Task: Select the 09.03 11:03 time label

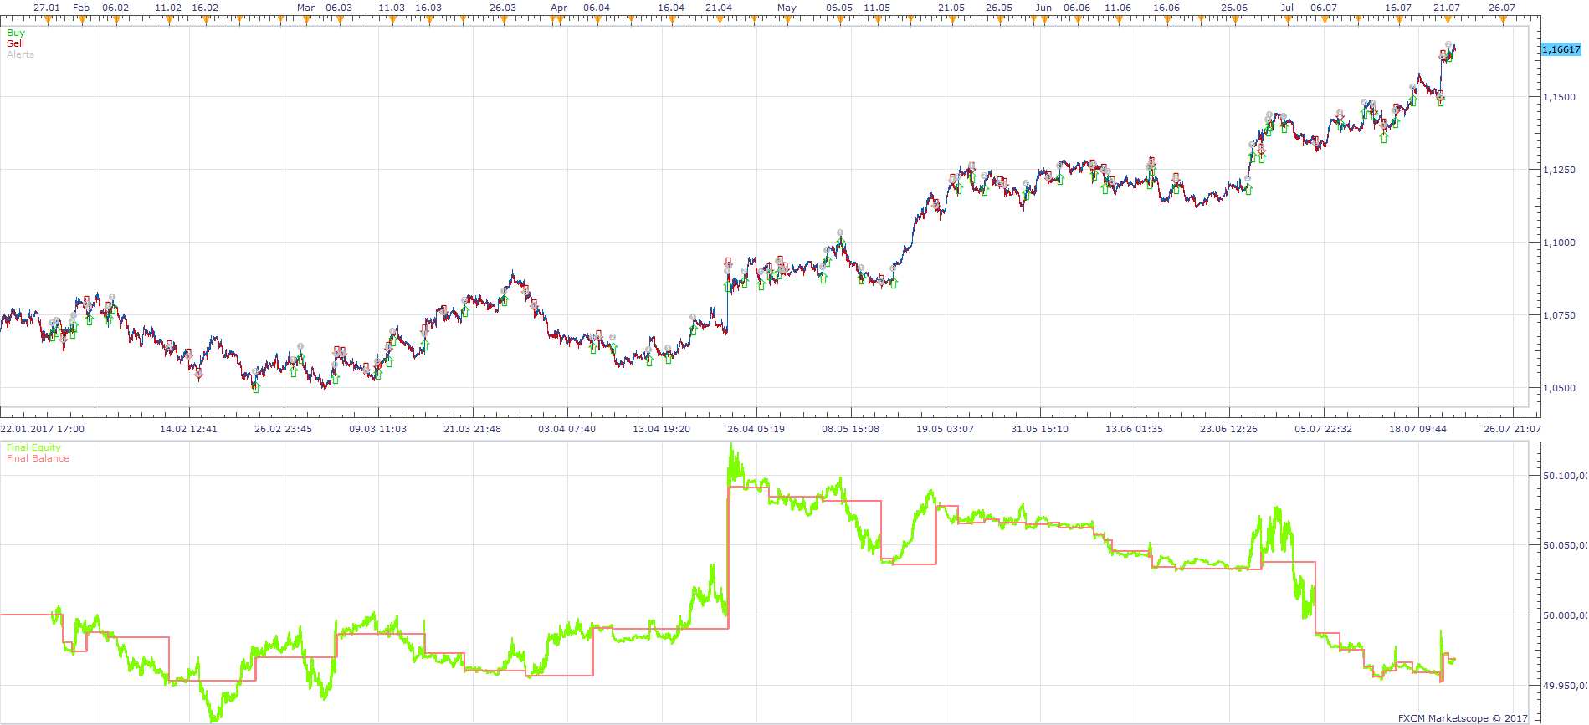Action: (x=377, y=429)
